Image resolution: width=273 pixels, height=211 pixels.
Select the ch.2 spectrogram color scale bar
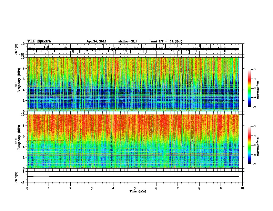(x=250, y=145)
